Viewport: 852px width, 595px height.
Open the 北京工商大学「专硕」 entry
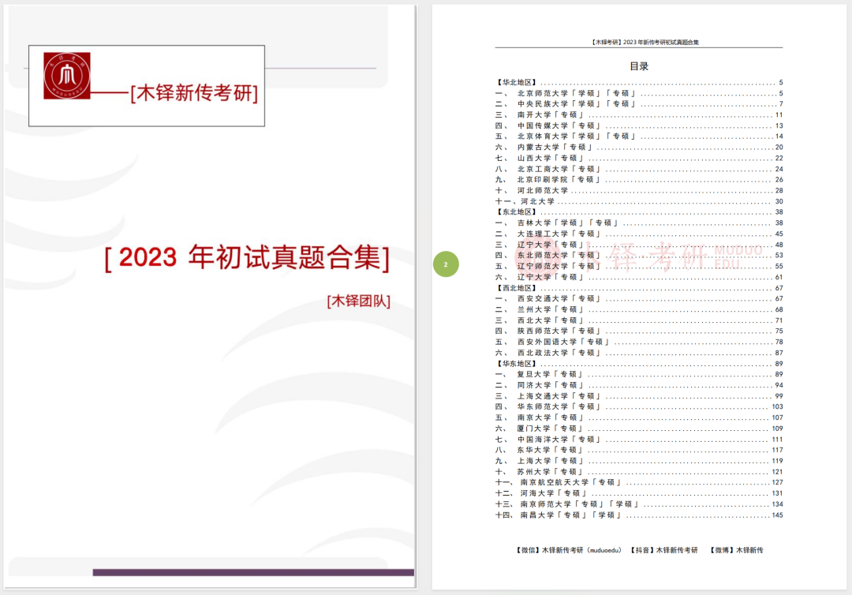click(x=639, y=169)
